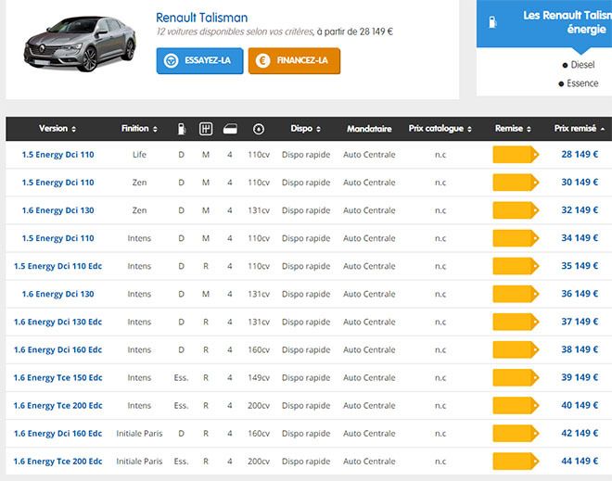Image resolution: width=612 pixels, height=481 pixels.
Task: Click the gearbox column header icon
Action: point(206,129)
